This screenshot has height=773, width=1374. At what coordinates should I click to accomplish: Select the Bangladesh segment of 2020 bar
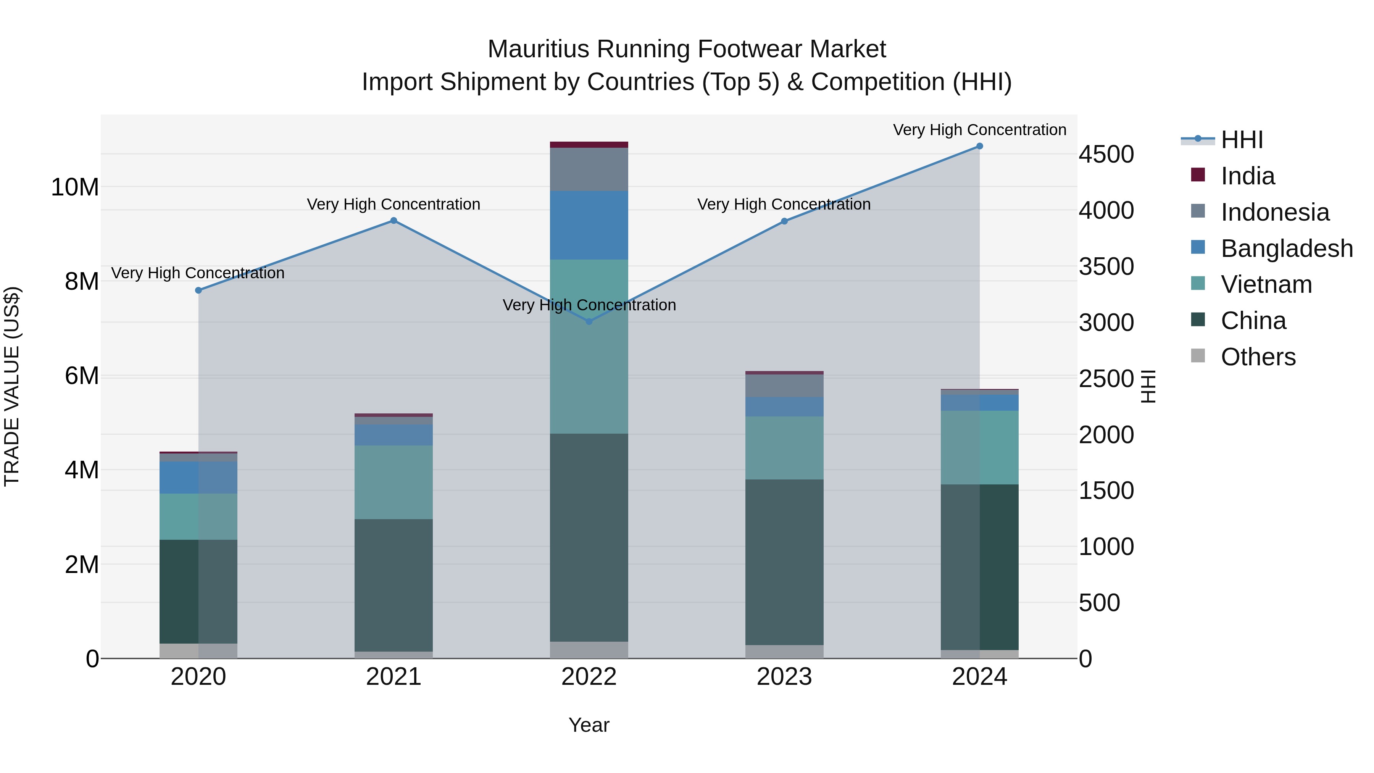pos(198,478)
